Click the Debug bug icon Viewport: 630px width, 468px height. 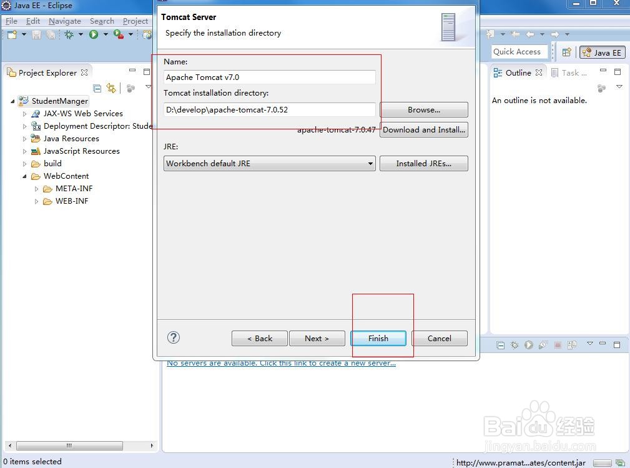pos(69,34)
